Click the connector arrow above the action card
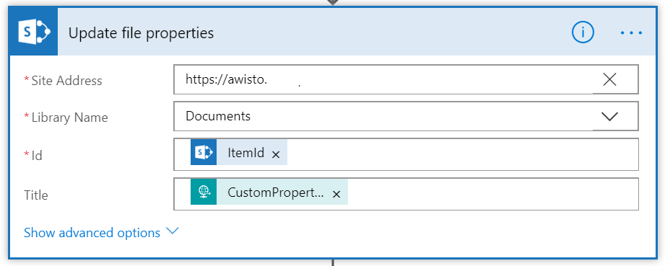 [x=332, y=3]
